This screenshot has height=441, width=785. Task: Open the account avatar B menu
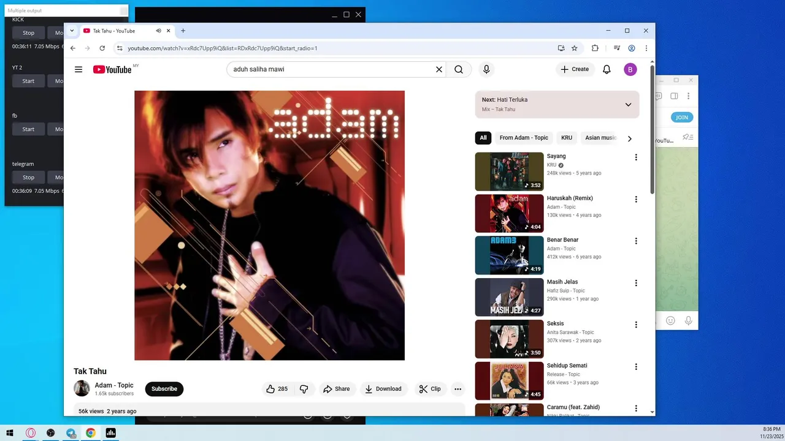tap(630, 69)
